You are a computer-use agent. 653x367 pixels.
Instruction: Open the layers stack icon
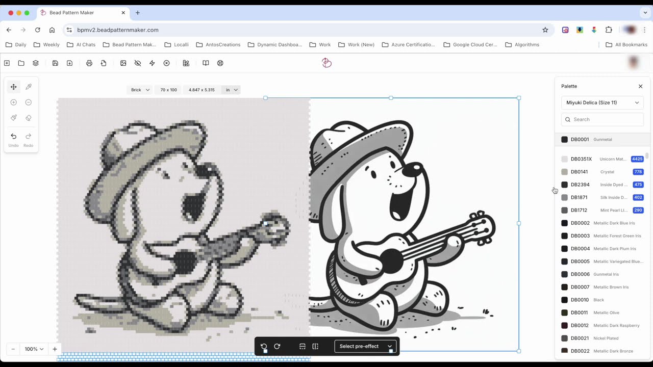coord(36,63)
